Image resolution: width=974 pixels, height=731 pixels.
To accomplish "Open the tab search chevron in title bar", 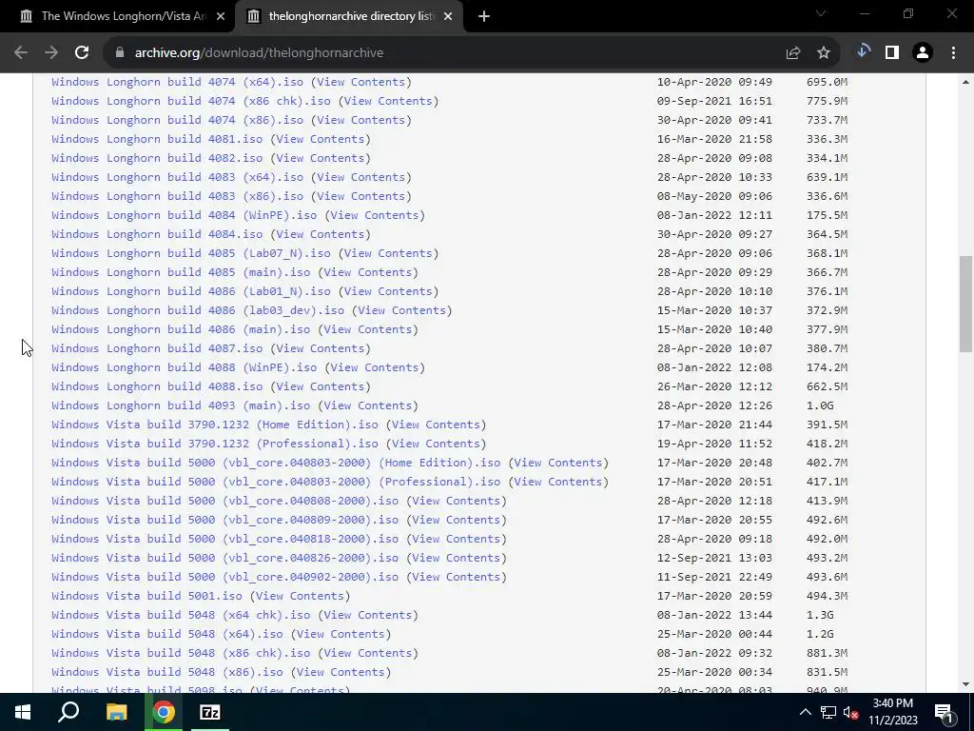I will tap(821, 13).
